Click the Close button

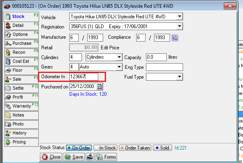(x=51, y=157)
